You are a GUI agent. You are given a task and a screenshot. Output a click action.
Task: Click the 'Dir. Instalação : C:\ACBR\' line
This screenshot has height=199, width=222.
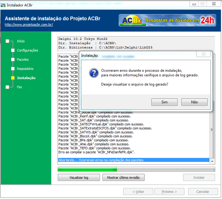click(x=87, y=43)
